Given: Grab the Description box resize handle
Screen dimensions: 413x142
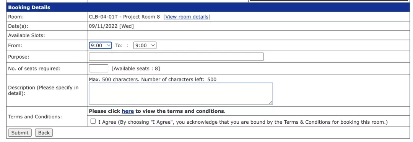Looking at the screenshot, I should tap(270, 102).
